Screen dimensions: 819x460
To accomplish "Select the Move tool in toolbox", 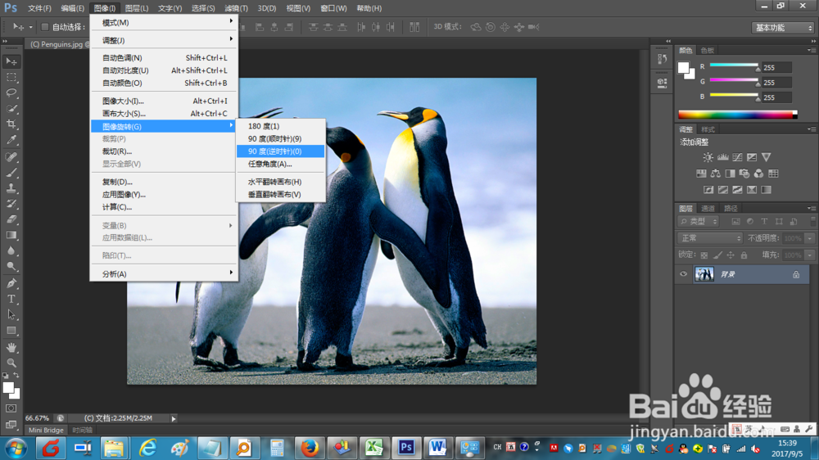I will pos(11,61).
